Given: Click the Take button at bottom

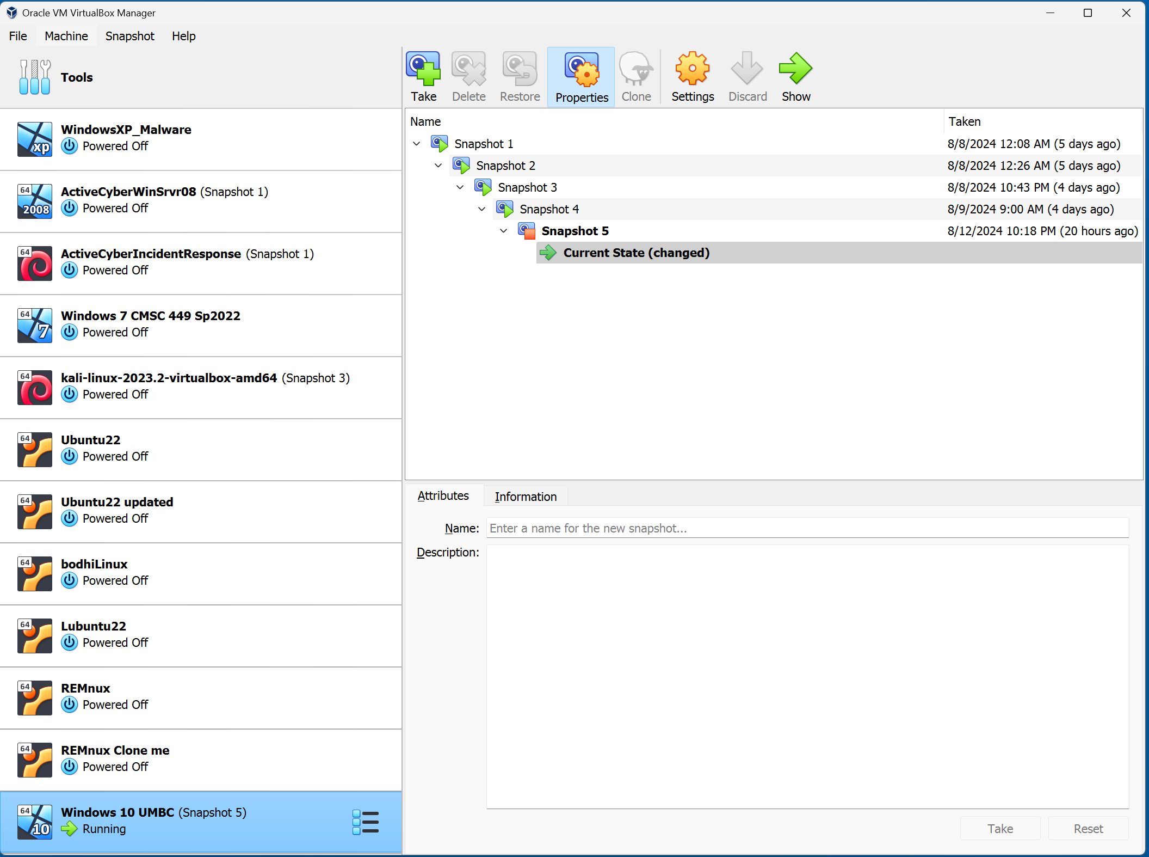Looking at the screenshot, I should coord(1000,828).
